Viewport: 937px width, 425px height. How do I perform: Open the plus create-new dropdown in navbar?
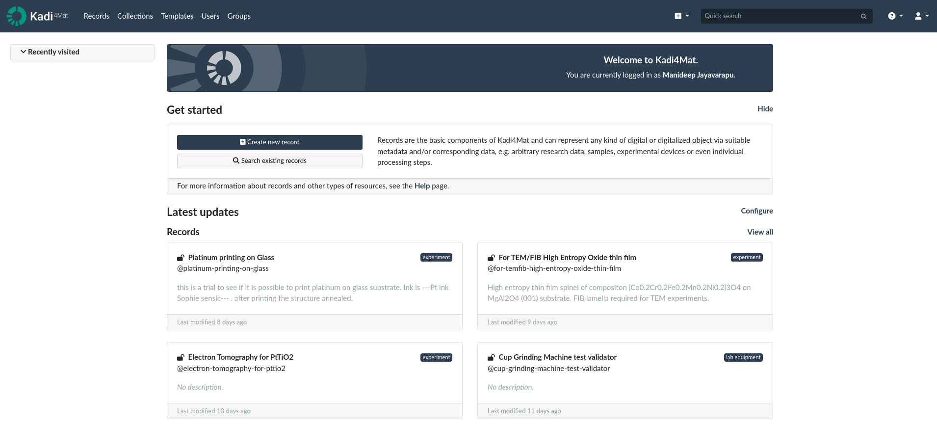[x=682, y=16]
